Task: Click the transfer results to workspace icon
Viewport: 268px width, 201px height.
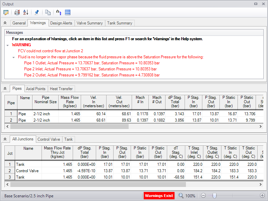Action: click(x=59, y=12)
